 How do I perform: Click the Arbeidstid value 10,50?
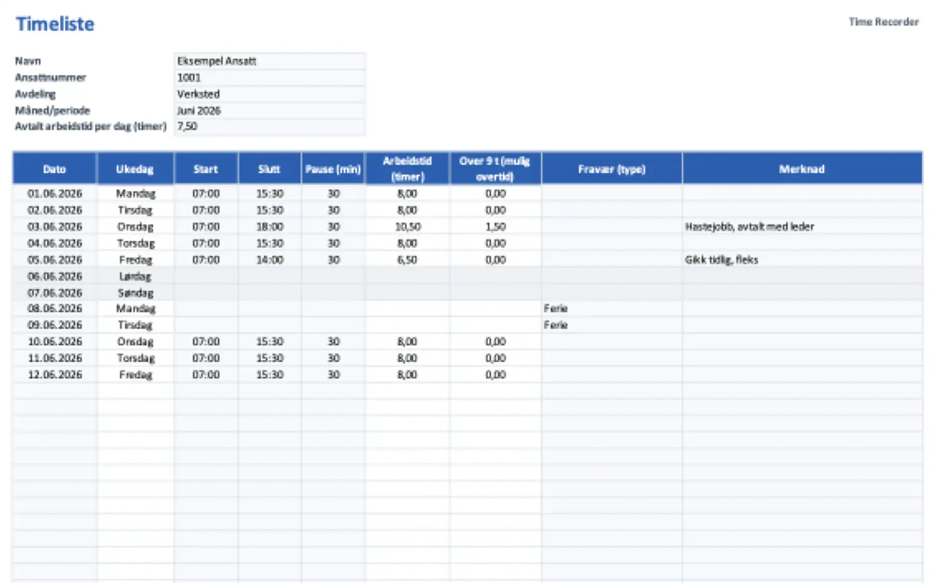407,227
